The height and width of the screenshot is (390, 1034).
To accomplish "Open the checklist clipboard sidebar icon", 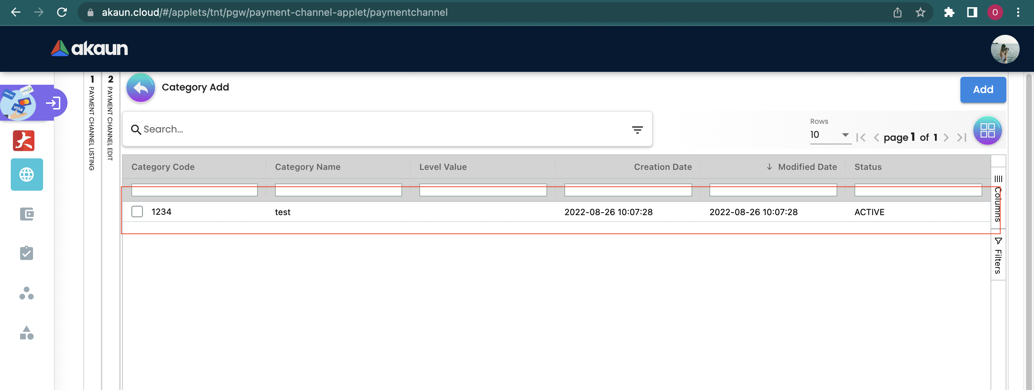I will click(27, 253).
